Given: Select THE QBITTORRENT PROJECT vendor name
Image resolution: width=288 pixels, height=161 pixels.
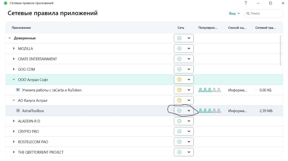Looking at the screenshot, I should (41, 152).
